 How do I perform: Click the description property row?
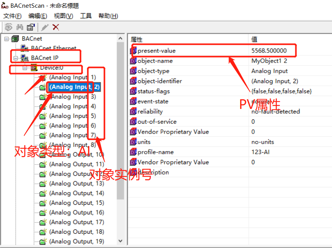(x=230, y=172)
